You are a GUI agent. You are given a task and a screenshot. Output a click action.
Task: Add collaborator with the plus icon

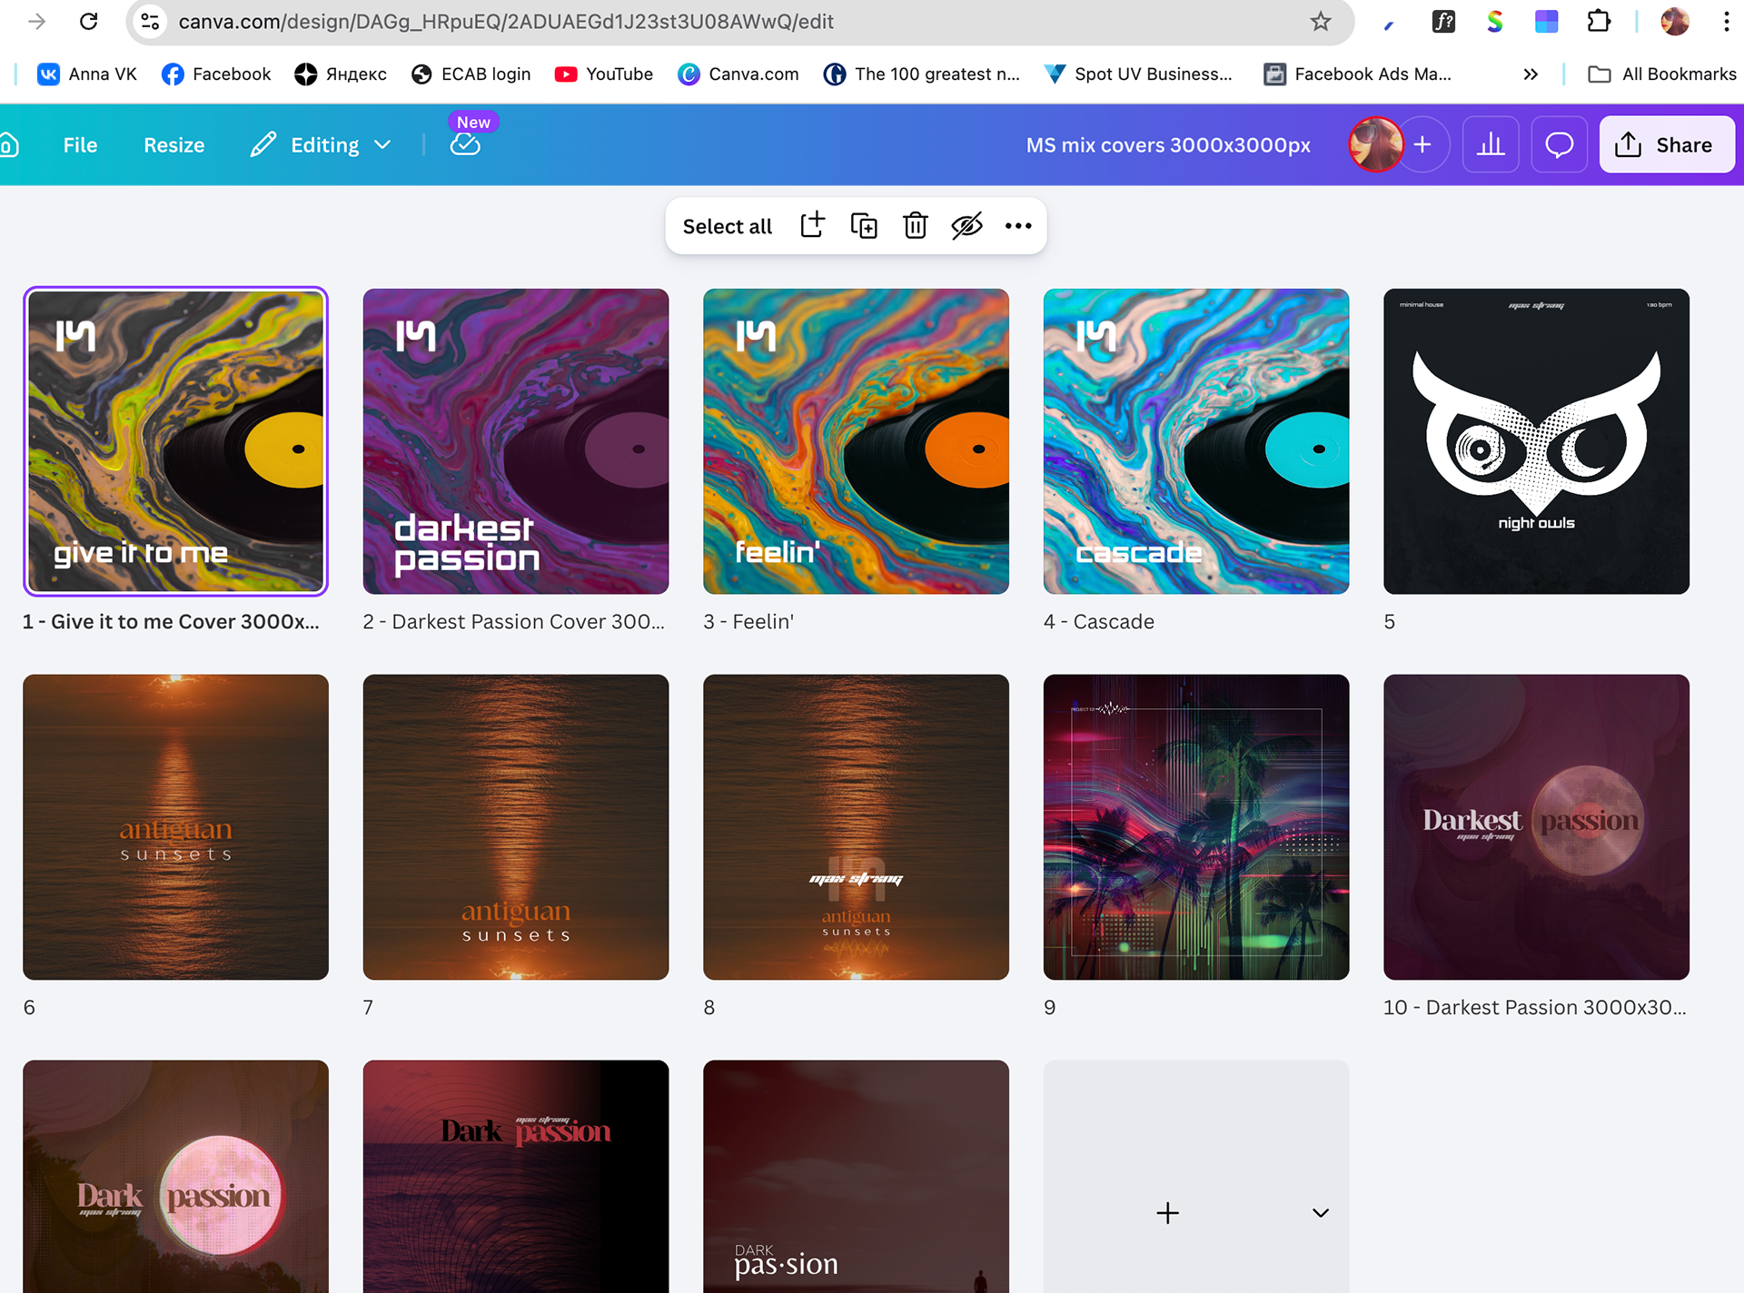(1422, 144)
